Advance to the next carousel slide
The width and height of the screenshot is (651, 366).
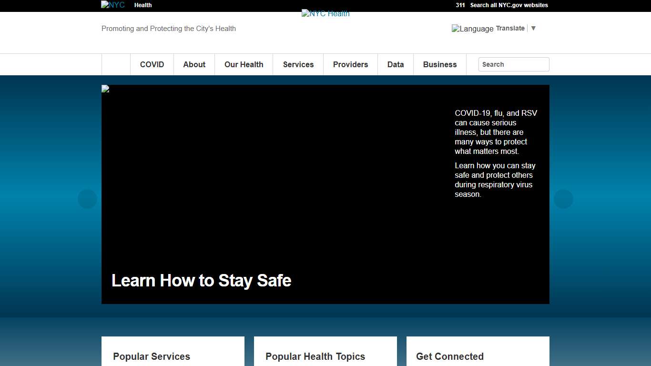coord(563,199)
